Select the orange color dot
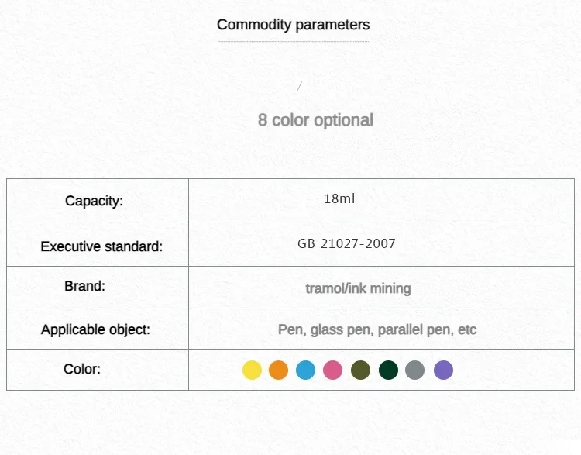Image resolution: width=581 pixels, height=455 pixels. point(278,371)
